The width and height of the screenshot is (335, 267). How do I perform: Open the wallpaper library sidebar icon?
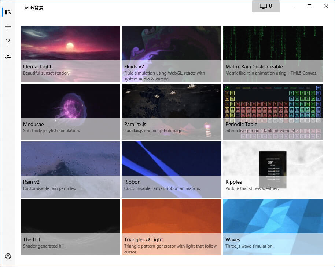tap(8, 12)
